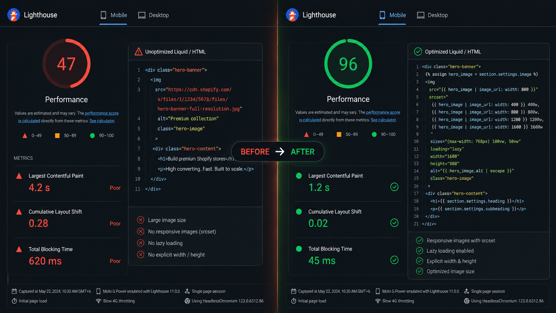Click the 45 ms Total Blocking Time value
The height and width of the screenshot is (313, 556).
coord(322,260)
